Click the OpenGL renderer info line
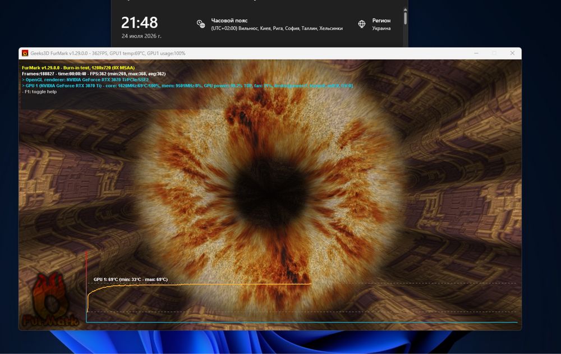This screenshot has width=561, height=354. pos(85,80)
